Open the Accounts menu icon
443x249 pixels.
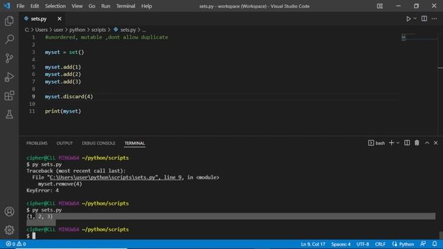click(x=9, y=212)
